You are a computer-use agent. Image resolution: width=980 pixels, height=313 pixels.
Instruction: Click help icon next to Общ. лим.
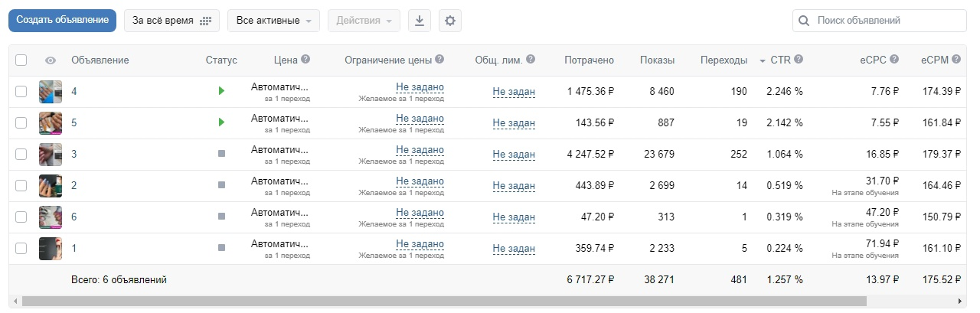pyautogui.click(x=531, y=60)
